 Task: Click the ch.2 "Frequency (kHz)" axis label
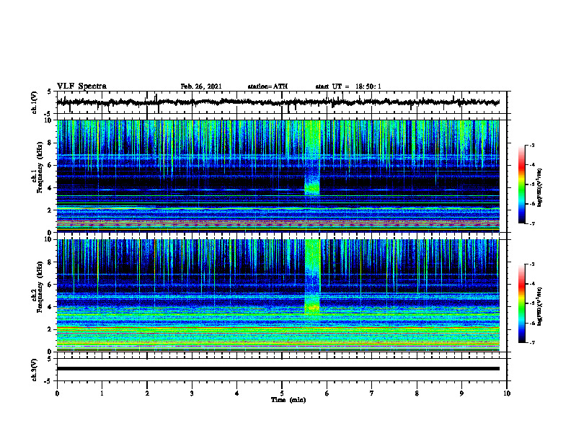[40, 287]
